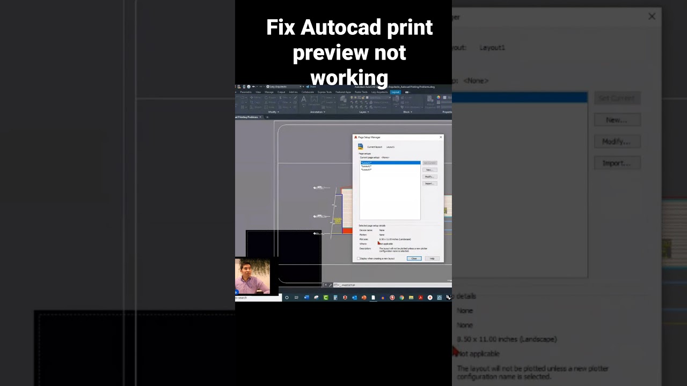Click the presenter webcam thumbnail
This screenshot has height=386, width=687.
253,276
